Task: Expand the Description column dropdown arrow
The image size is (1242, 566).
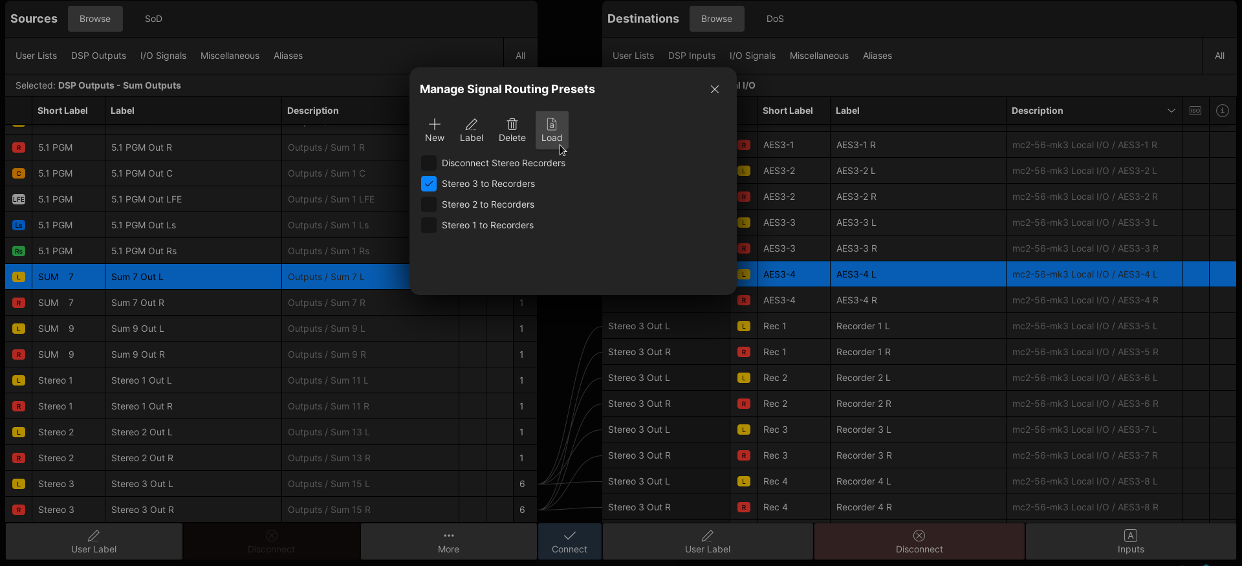Action: tap(1171, 111)
